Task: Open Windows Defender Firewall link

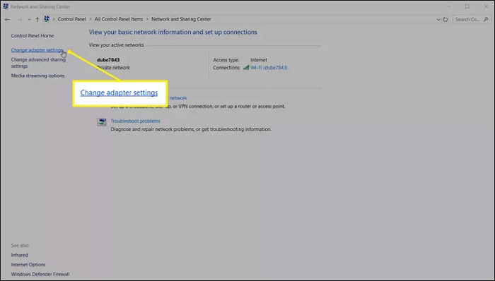Action: tap(40, 274)
